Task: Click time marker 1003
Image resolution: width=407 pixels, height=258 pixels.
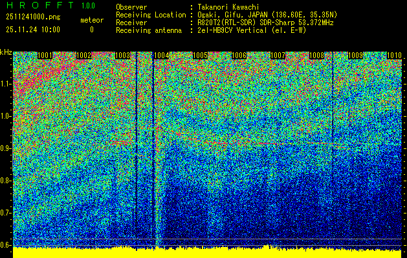Action: [x=122, y=55]
